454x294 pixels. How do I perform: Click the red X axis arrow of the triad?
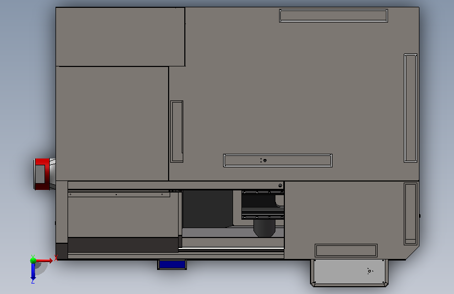click(x=44, y=261)
